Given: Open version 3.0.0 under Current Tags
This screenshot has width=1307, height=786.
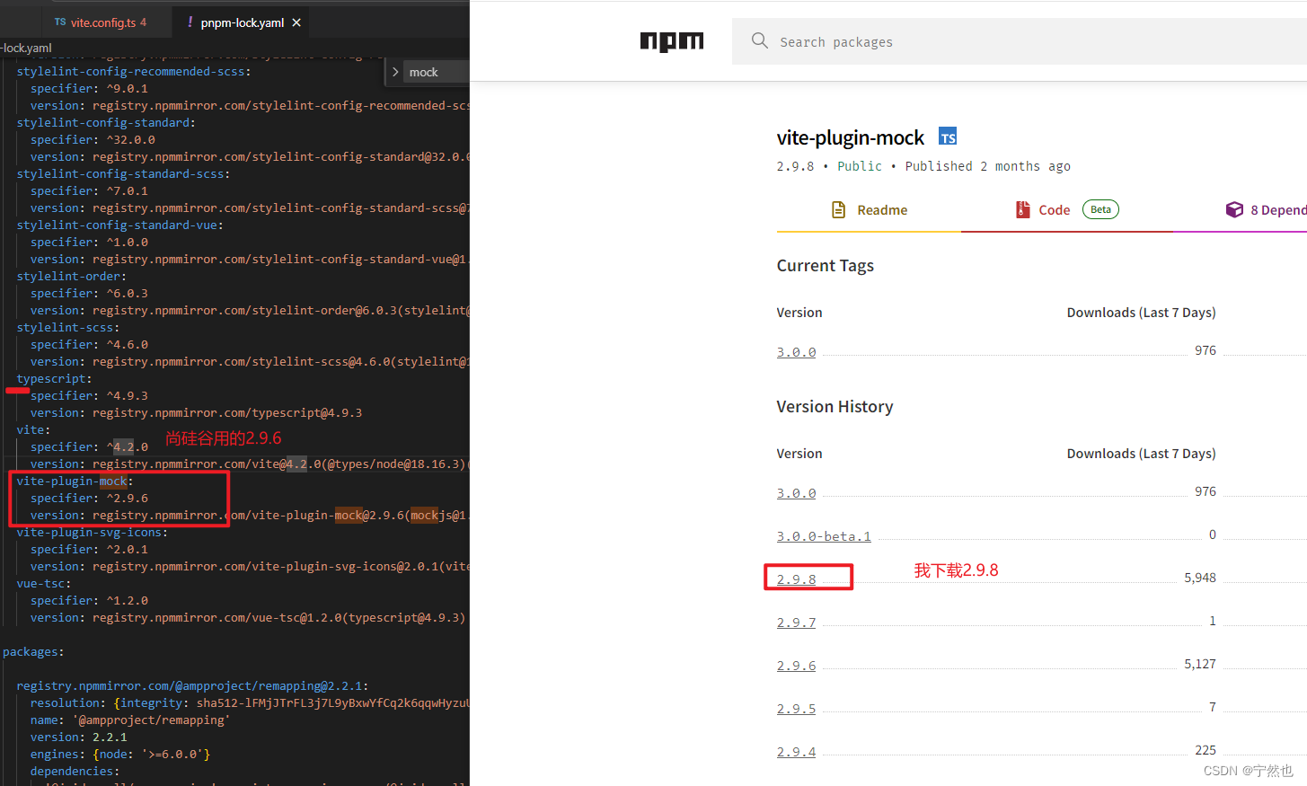Looking at the screenshot, I should tap(796, 352).
